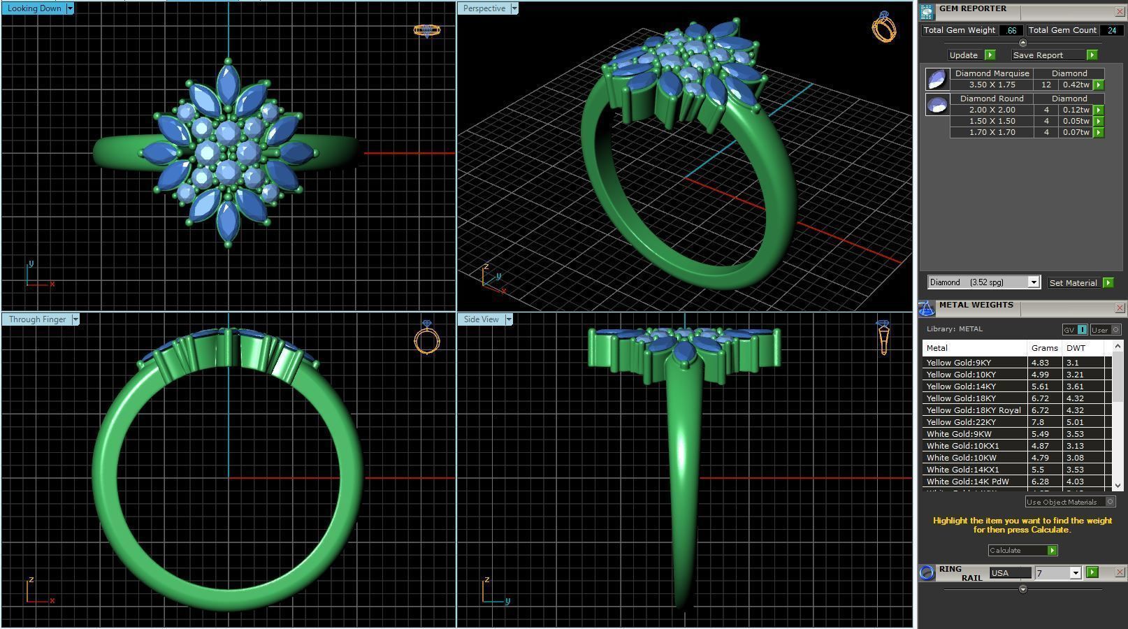Select the Yellow Gold:18KY Royal row
The image size is (1128, 629).
[1017, 410]
